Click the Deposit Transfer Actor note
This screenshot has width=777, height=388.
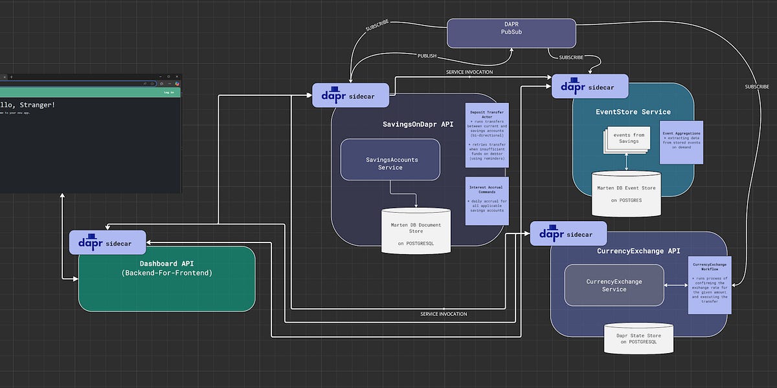click(486, 134)
